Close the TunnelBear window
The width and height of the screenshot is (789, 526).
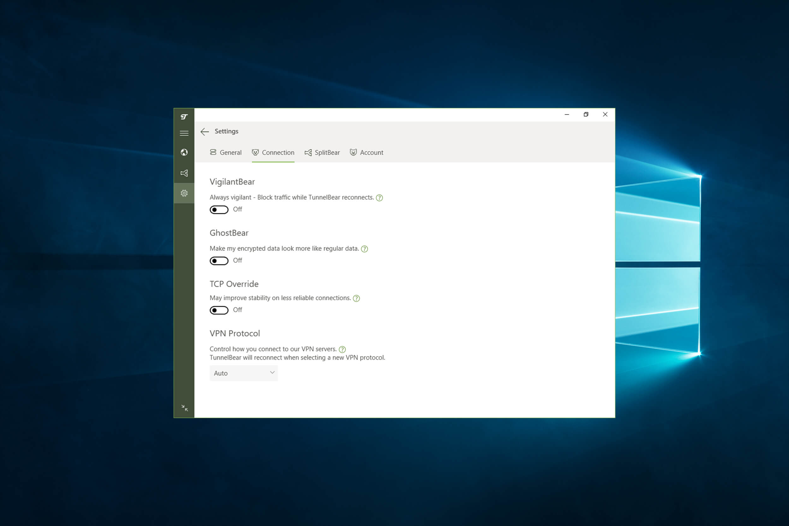tap(605, 115)
